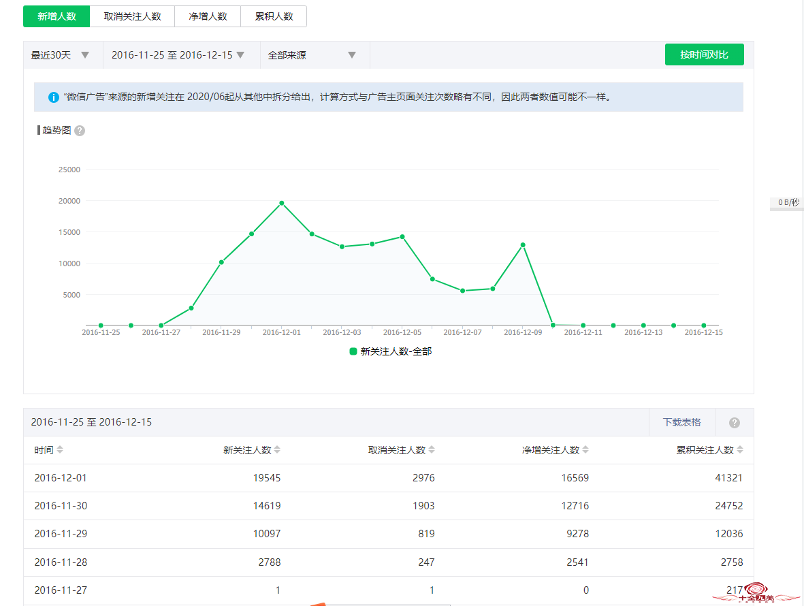The width and height of the screenshot is (804, 606).
Task: Open the table help question-mark icon
Action: coord(735,422)
